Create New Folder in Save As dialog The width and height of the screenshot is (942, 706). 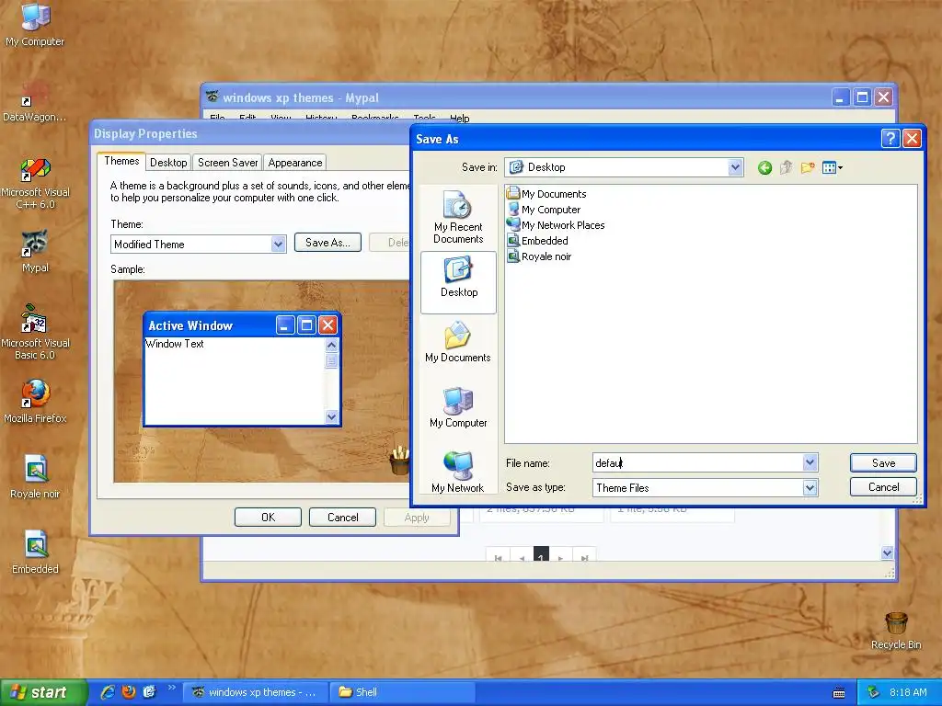pos(808,167)
